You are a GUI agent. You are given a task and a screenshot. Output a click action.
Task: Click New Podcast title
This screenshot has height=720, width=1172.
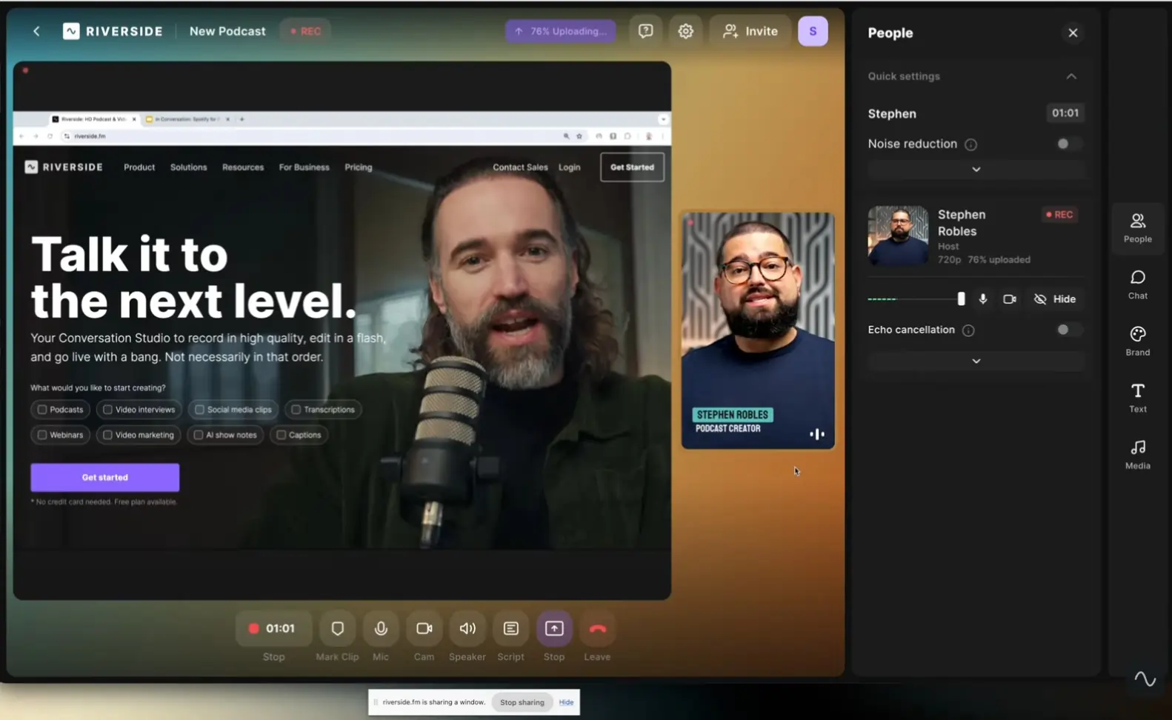click(227, 31)
